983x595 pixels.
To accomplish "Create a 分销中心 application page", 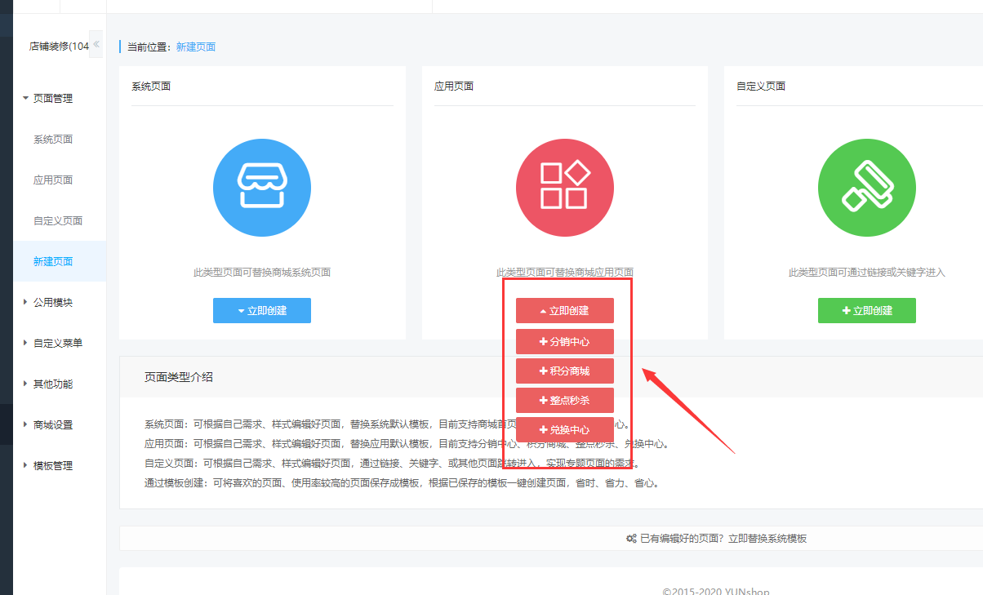I will click(x=564, y=342).
